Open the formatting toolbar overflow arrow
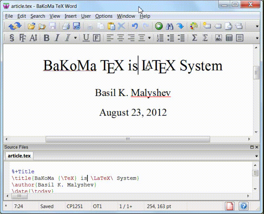The height and width of the screenshot is (214, 264). 257,38
